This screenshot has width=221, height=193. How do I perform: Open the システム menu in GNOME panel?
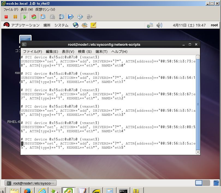61,25
